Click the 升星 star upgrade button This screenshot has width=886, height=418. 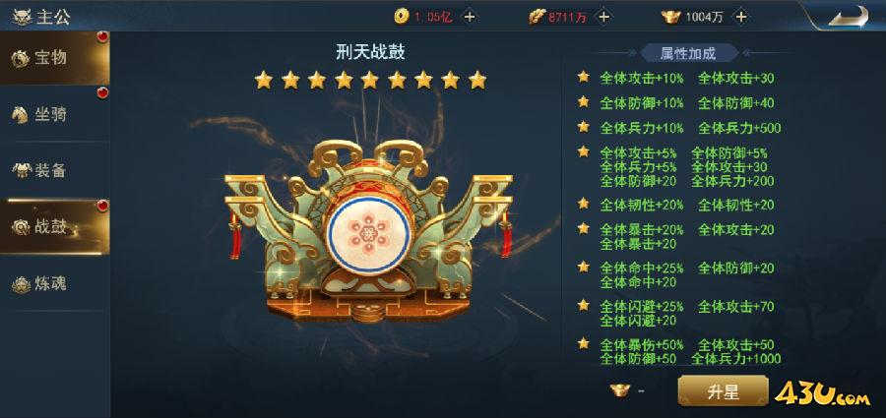pos(723,390)
